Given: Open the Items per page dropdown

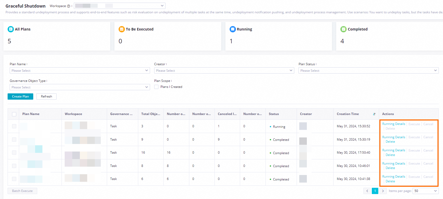Looking at the screenshot, I should pos(426,191).
